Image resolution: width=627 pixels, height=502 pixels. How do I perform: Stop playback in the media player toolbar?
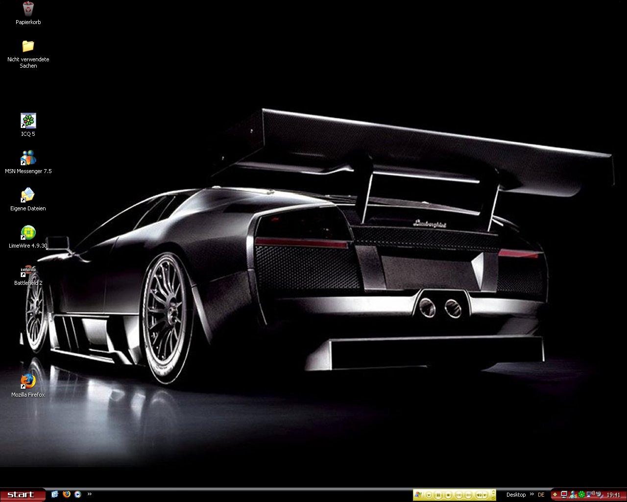pyautogui.click(x=448, y=495)
